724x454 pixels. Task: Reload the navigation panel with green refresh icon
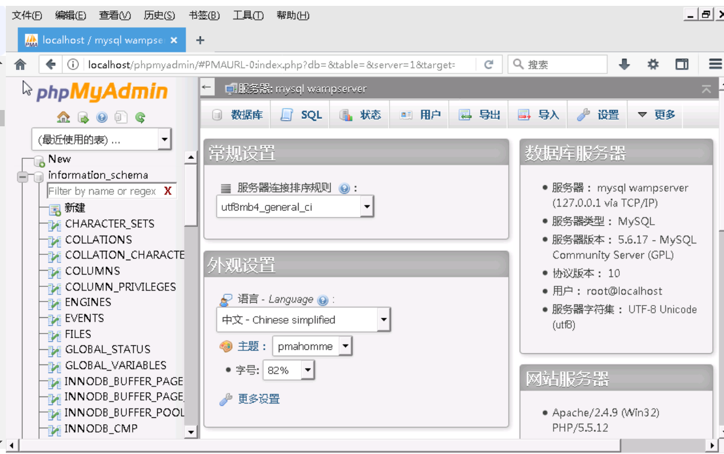pos(140,117)
